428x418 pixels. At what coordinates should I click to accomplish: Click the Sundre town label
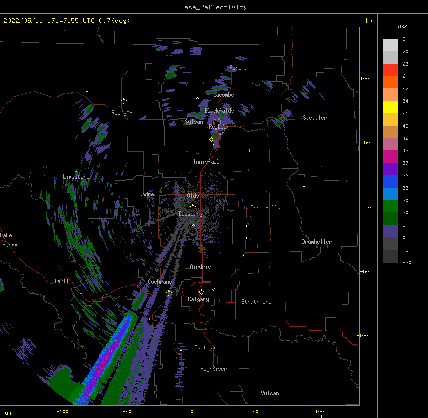pos(145,194)
